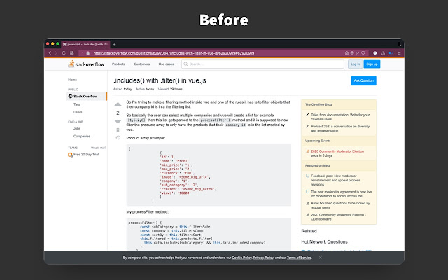Go back with the browser back arrow

click(50, 53)
